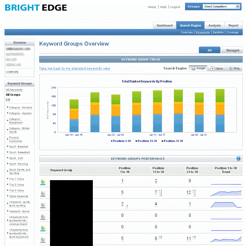Click the Position 1-10 legend swatch
Viewport: 246px width, 246px height.
point(111,141)
